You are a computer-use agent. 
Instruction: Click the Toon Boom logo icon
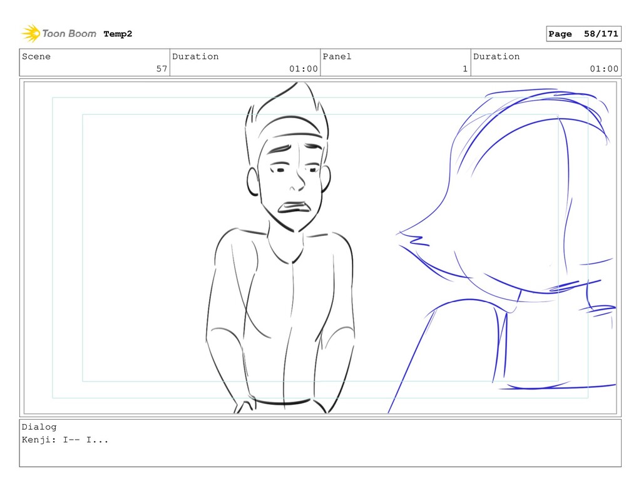[31, 34]
